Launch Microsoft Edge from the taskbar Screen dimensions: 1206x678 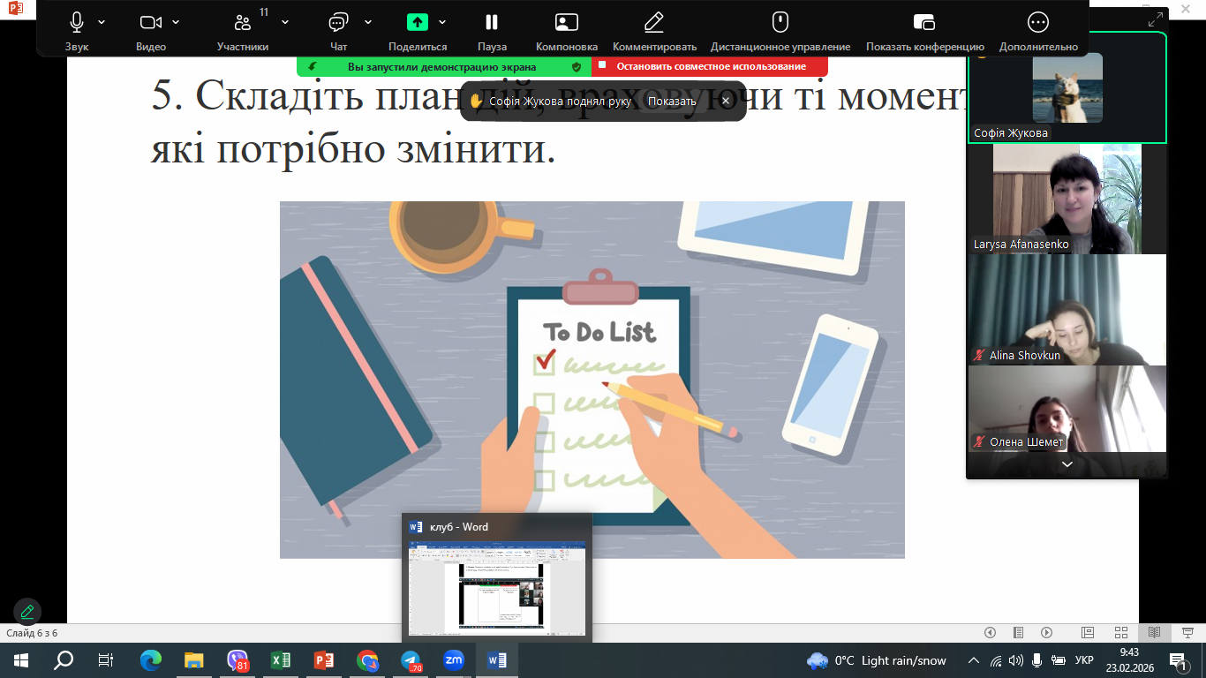151,660
